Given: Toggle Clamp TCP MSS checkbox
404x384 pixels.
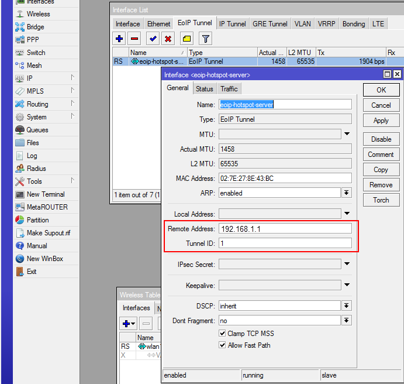Looking at the screenshot, I should coord(222,333).
